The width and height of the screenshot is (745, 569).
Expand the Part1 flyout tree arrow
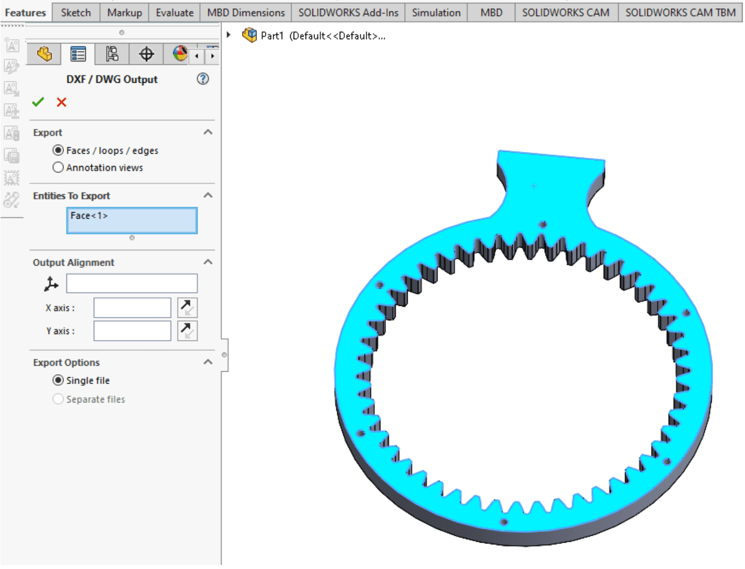coord(229,35)
